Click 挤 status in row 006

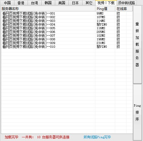pyautogui.click(x=118, y=32)
